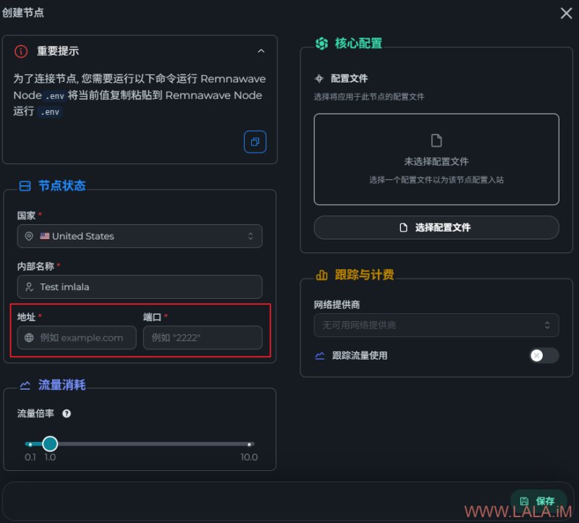
Task: Click the document icon in empty config box
Action: (436, 140)
